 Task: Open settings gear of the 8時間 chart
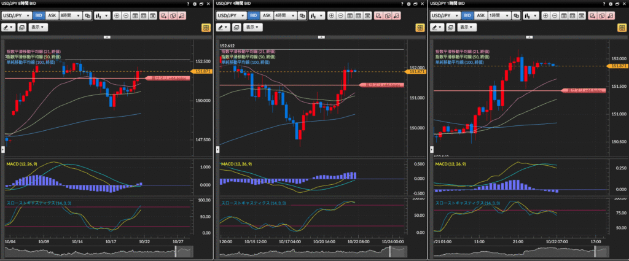coord(194,4)
